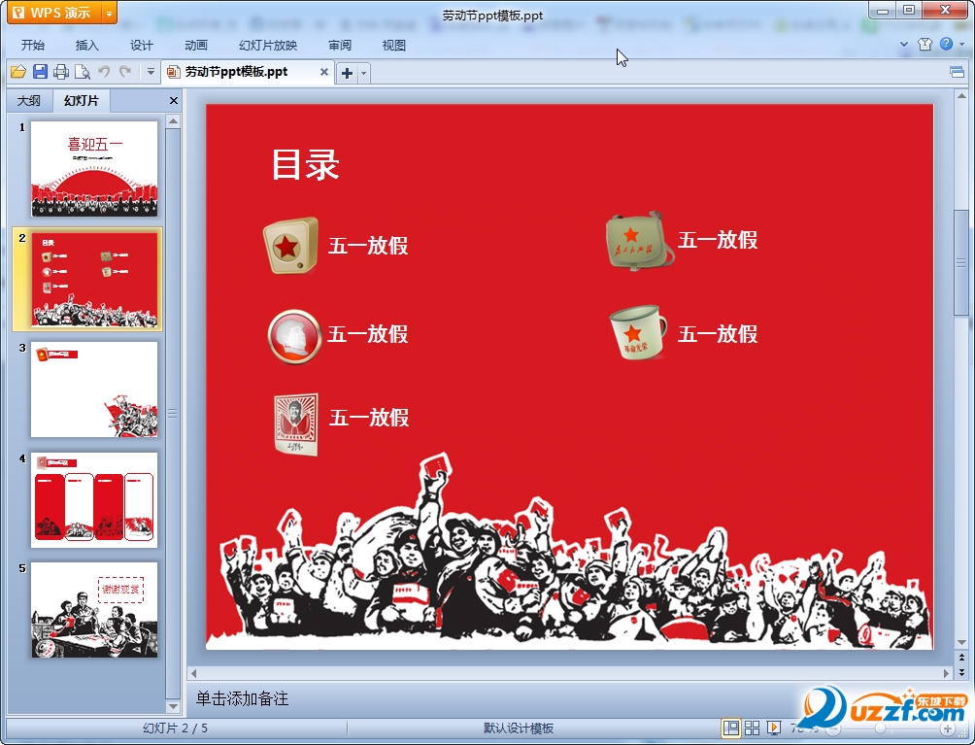Select slide 2 thumbnail 目录
Viewport: 975px width, 745px height.
tap(94, 279)
